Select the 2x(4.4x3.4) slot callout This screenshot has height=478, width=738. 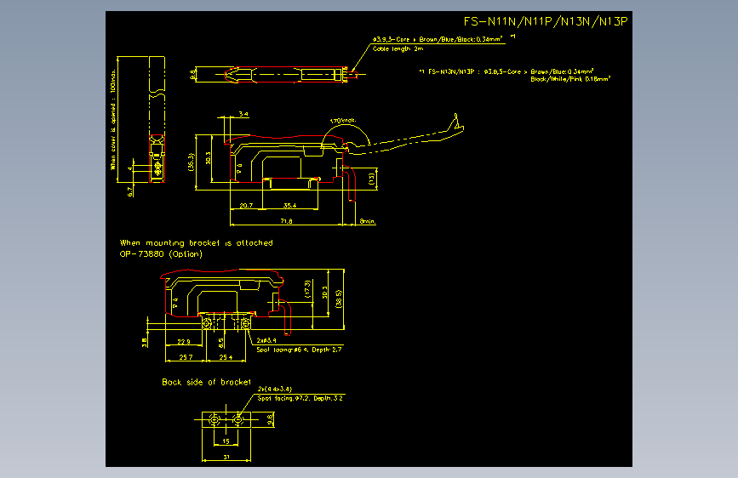pyautogui.click(x=275, y=389)
